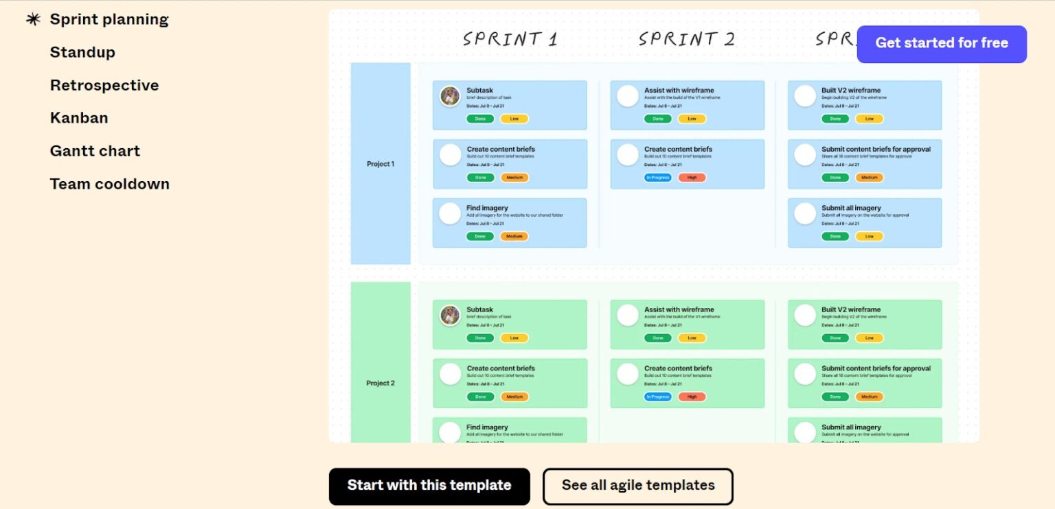1055x509 pixels.
Task: Click the avatar photo on Project 1 Subtask card
Action: tap(449, 96)
